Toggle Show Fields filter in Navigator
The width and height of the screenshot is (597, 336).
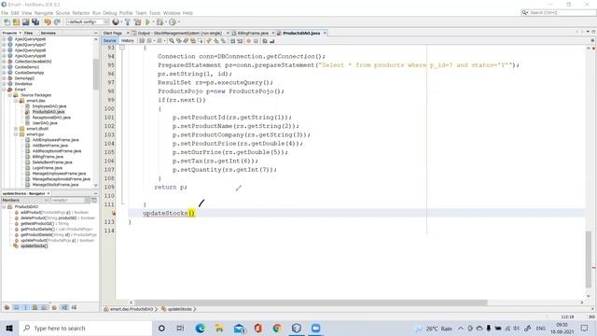click(16, 307)
